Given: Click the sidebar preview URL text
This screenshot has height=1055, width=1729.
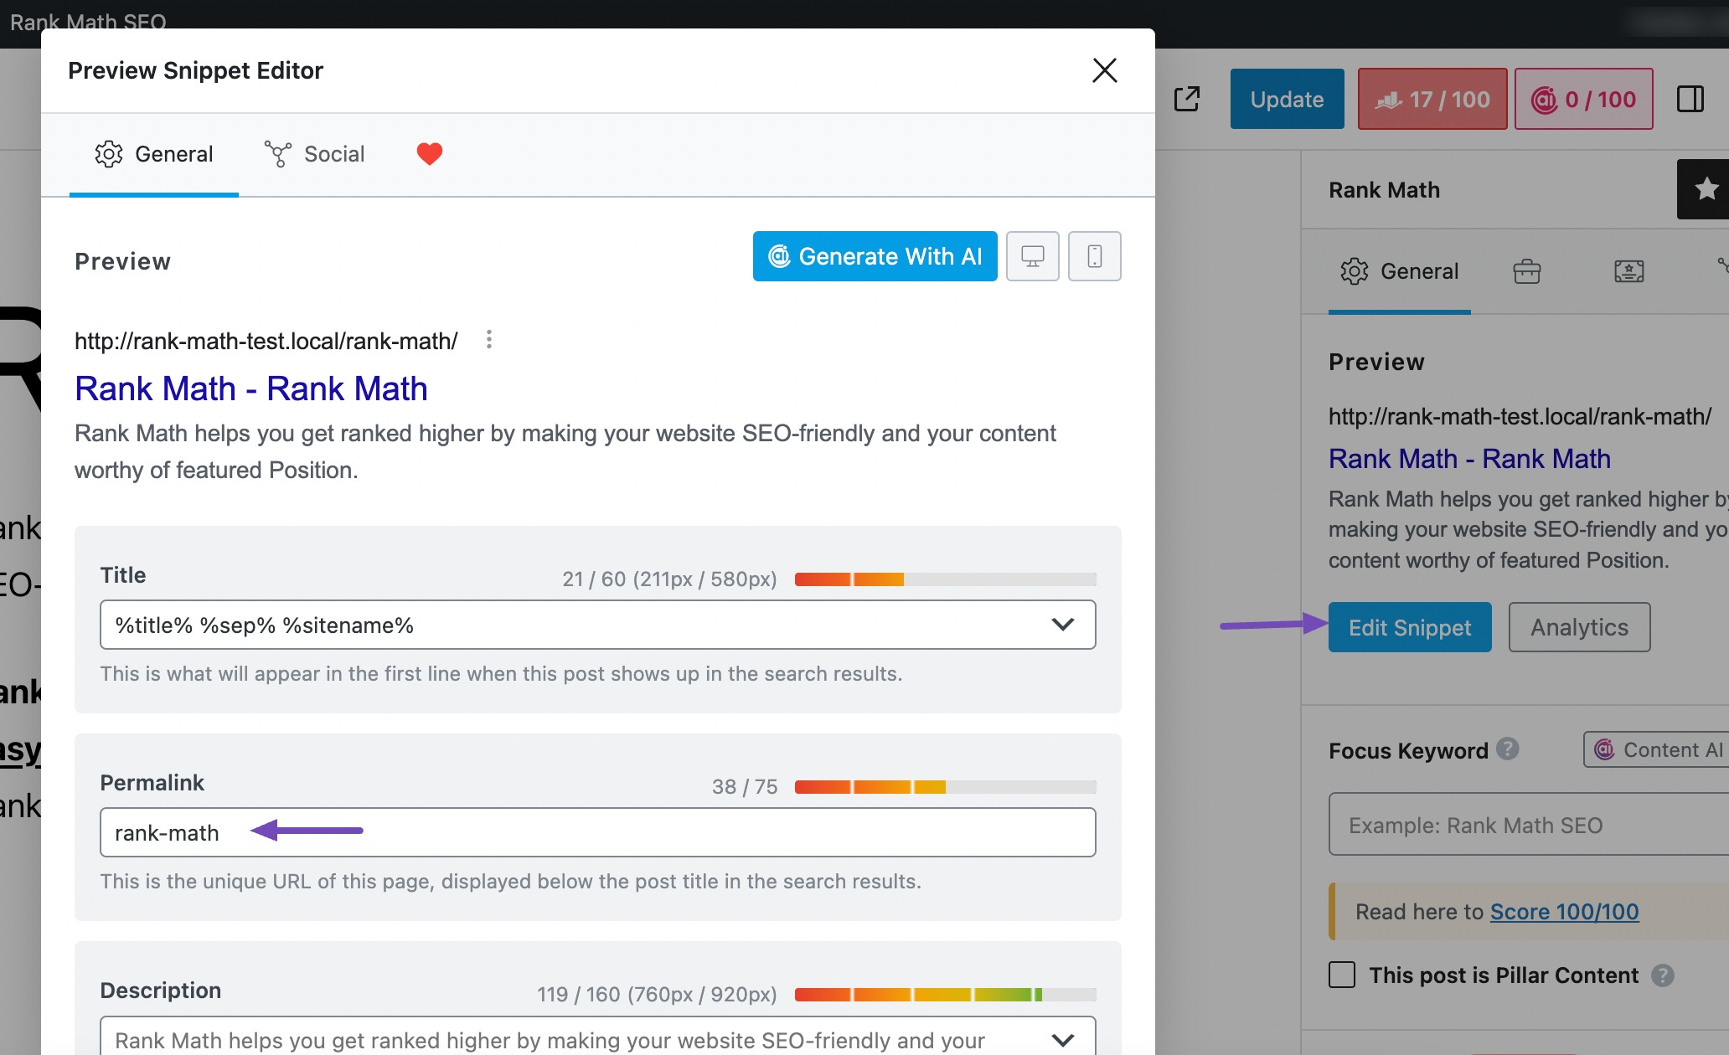Looking at the screenshot, I should pos(1520,417).
